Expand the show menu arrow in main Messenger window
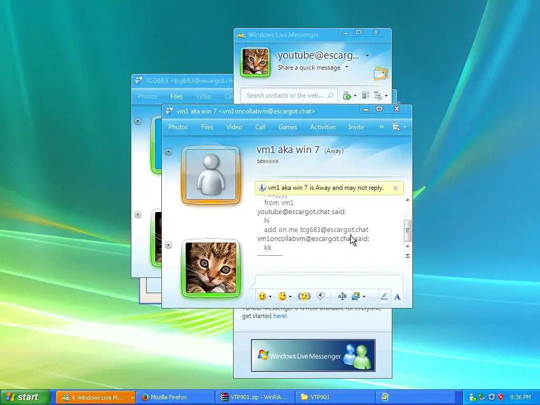This screenshot has width=540, height=405. [386, 96]
